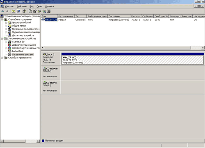Viewport: 205px width, 148px height.
Task: Sort volumes by the Файловая система column
Action: coord(97,16)
